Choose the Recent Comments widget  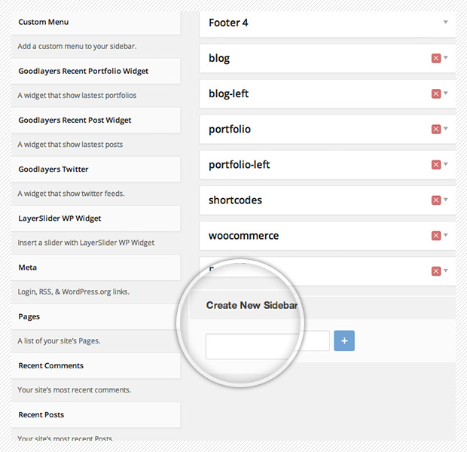tap(96, 366)
